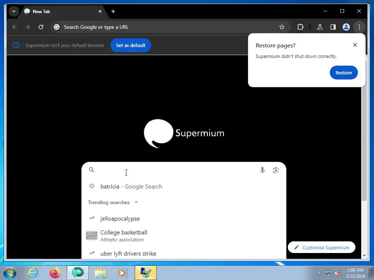Screen dimensions: 374x280
Task: Select the batricia search history suggestion
Action: point(184,186)
